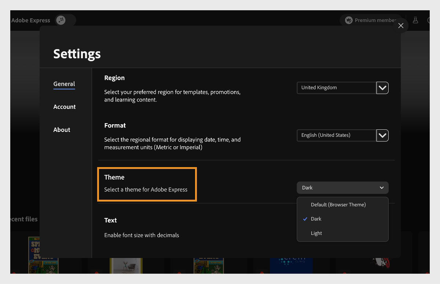
Task: Open the About settings tab
Action: pos(62,130)
